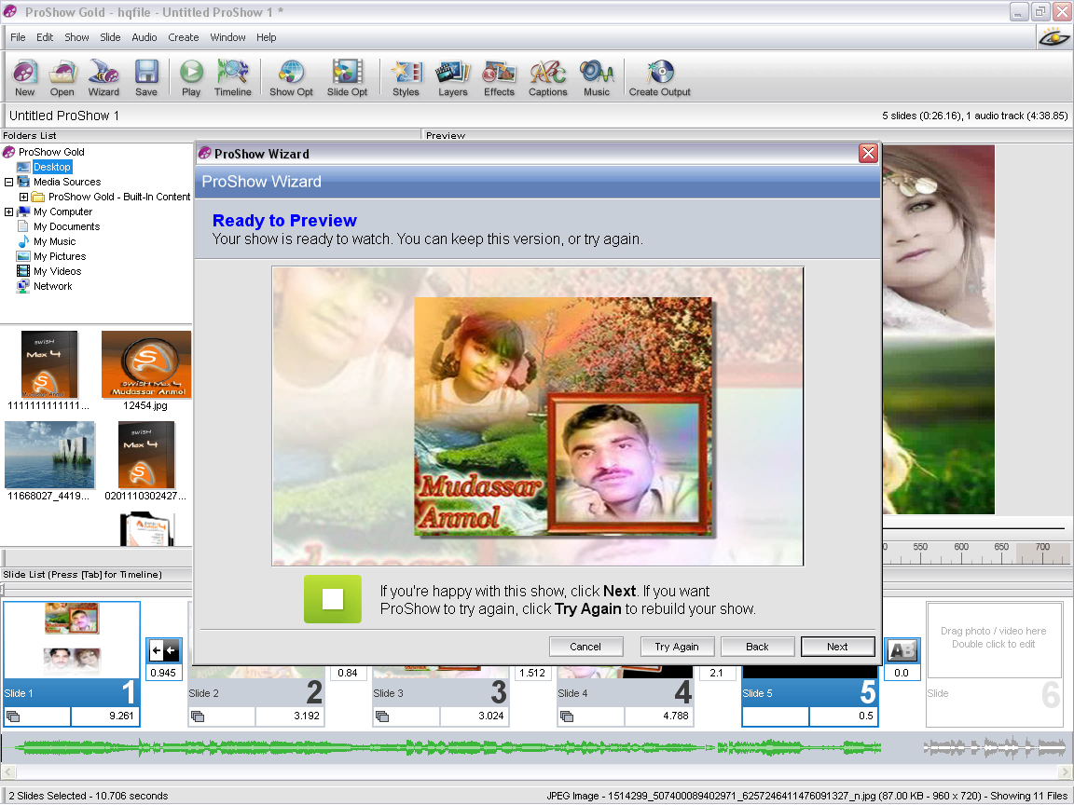The width and height of the screenshot is (1074, 805).
Task: Click the eye icon at top right
Action: (1054, 37)
